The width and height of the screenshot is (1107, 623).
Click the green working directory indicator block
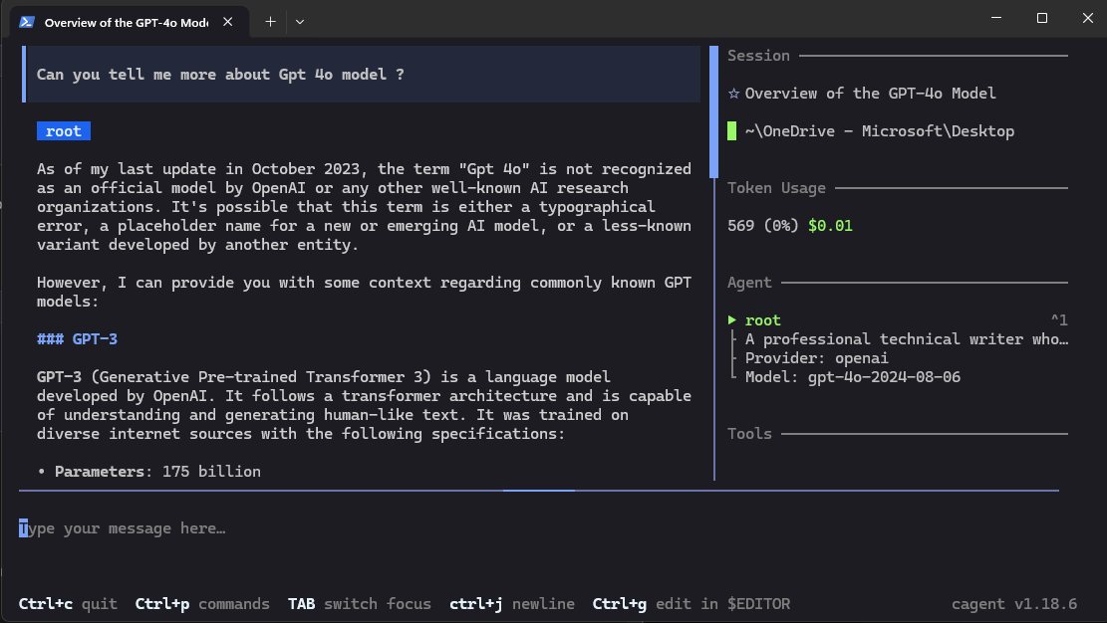coord(732,131)
